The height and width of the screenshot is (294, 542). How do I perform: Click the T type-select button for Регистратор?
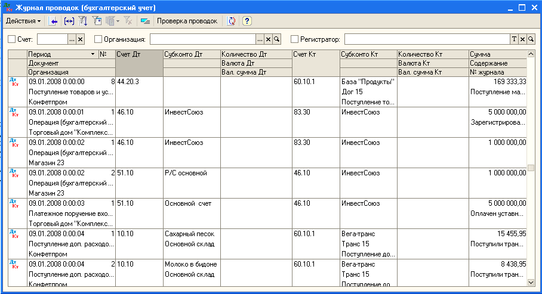(x=514, y=39)
